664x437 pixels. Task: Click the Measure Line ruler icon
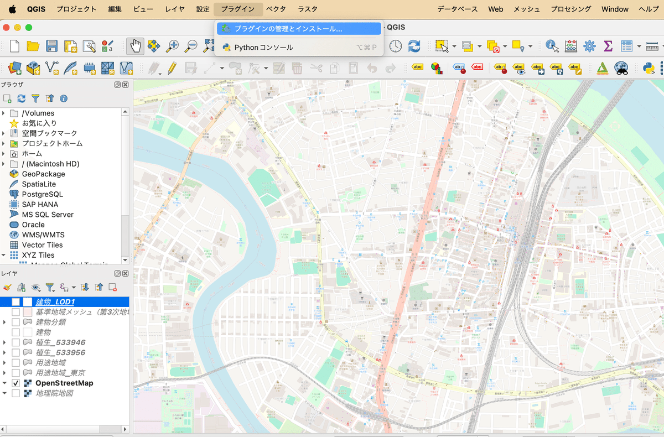pos(653,46)
